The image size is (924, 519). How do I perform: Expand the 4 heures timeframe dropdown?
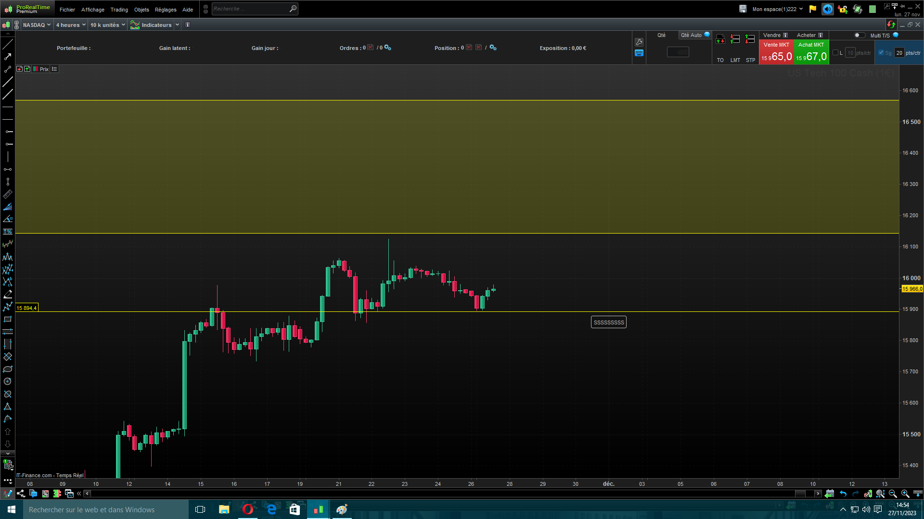(71, 25)
